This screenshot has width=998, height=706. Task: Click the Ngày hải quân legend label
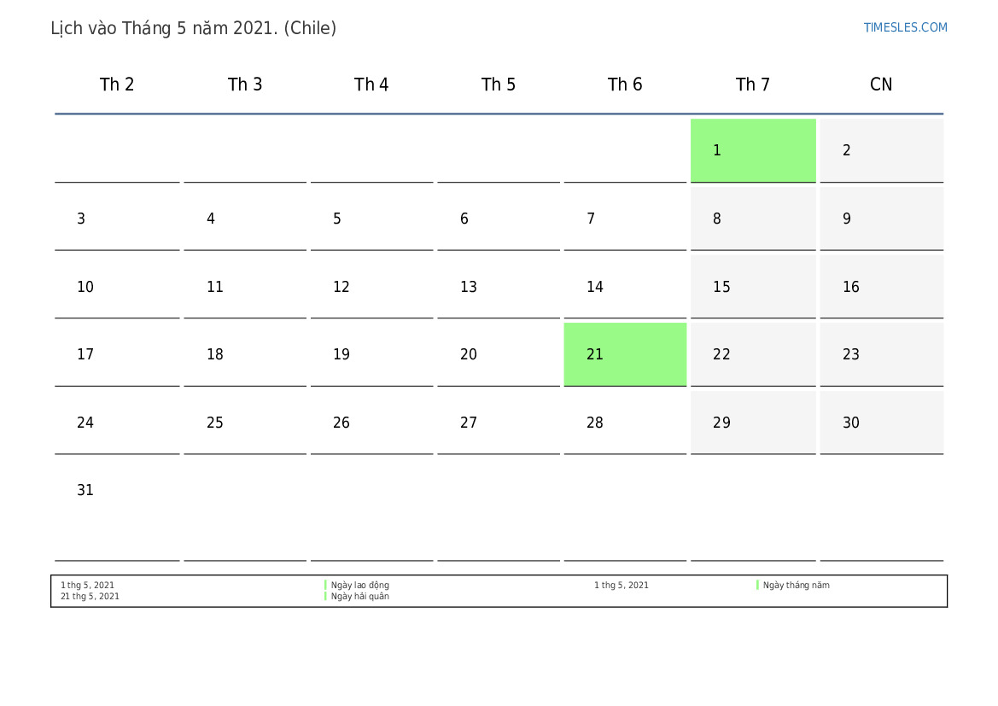(x=360, y=596)
